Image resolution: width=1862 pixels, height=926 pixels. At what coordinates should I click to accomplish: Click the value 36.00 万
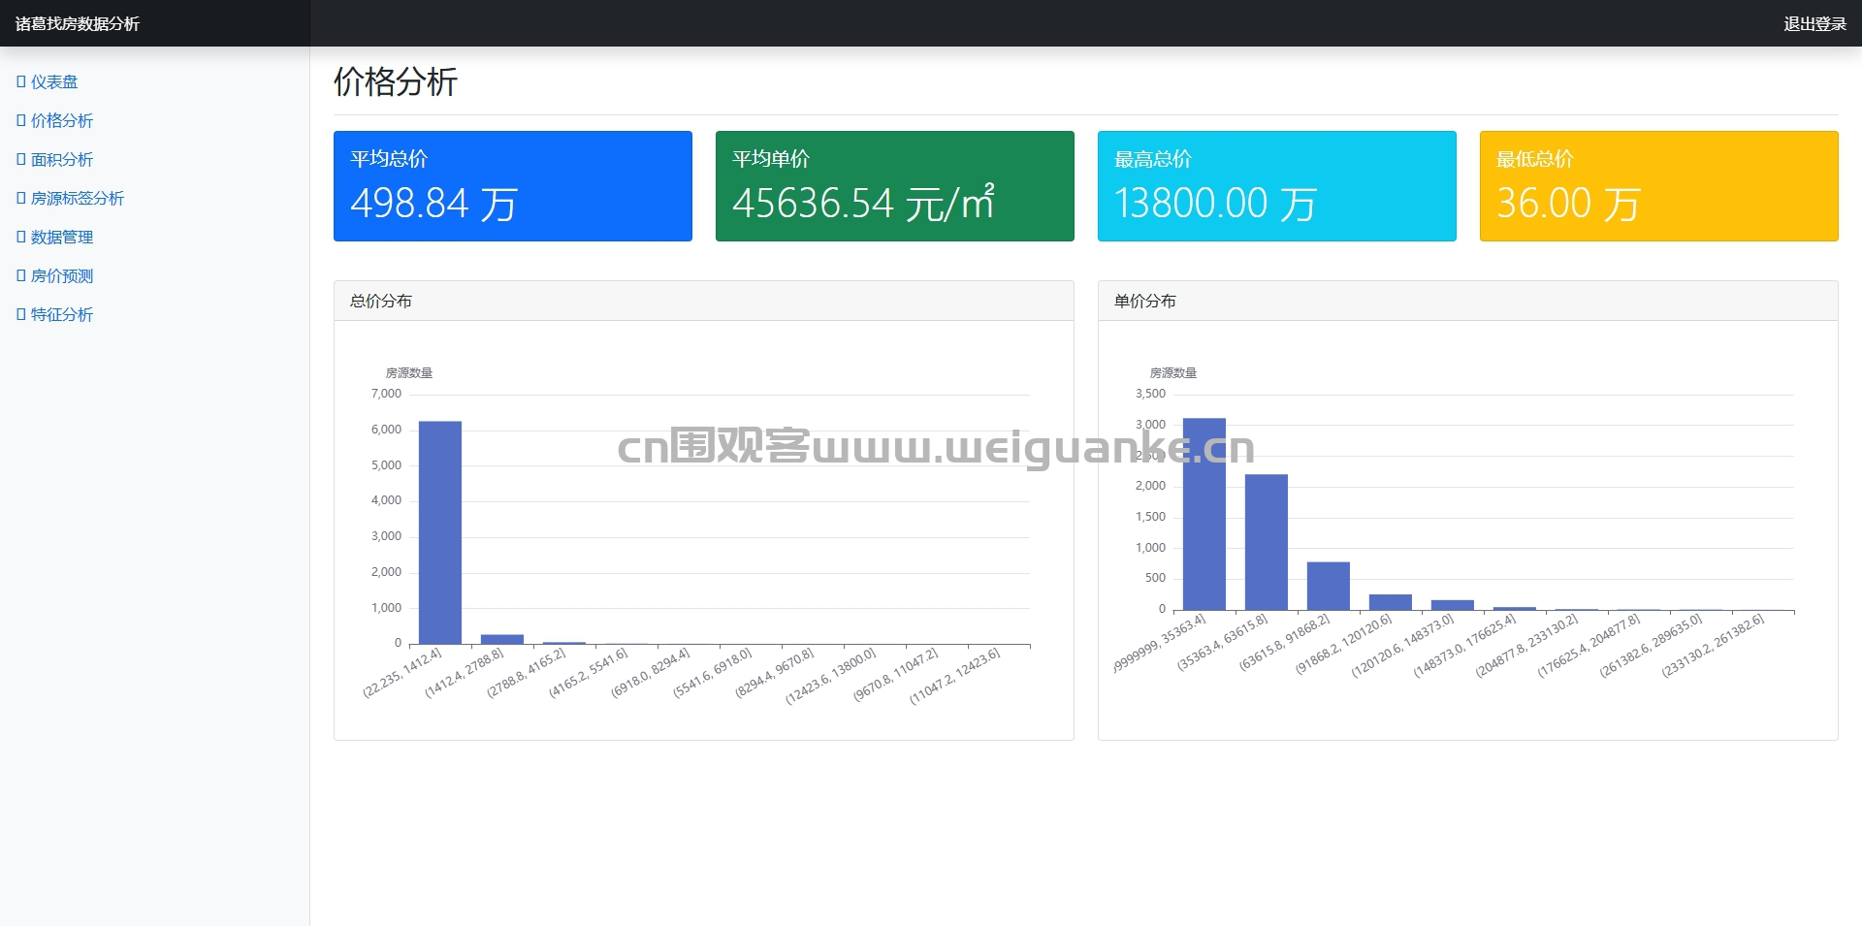pos(1568,204)
